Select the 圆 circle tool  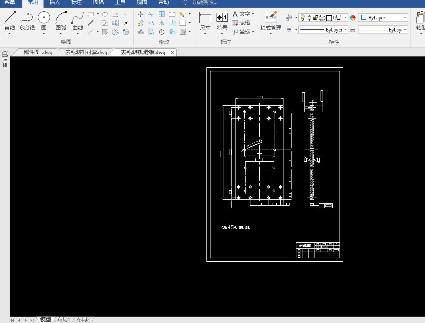click(x=44, y=21)
